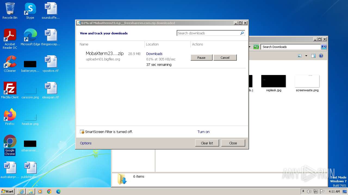Viewport: 348px width, 195px height.
Task: Select the thingsexcep document on desktop
Action: click(50, 37)
